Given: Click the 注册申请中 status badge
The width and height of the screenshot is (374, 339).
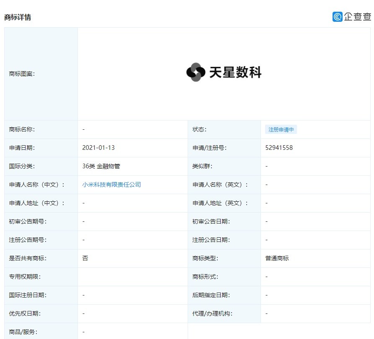Looking at the screenshot, I should pyautogui.click(x=281, y=129).
